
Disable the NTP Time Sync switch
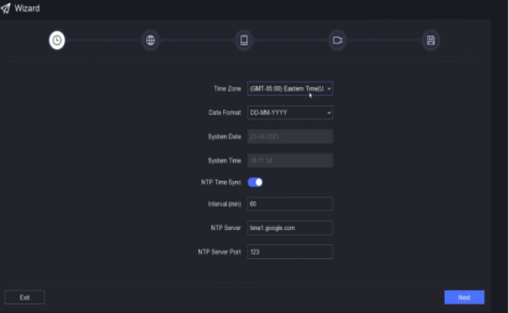coord(255,182)
